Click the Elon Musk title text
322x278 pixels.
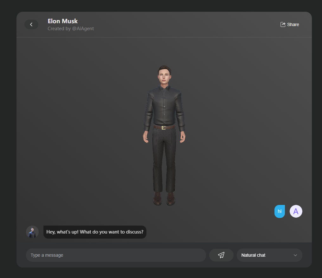pyautogui.click(x=63, y=21)
